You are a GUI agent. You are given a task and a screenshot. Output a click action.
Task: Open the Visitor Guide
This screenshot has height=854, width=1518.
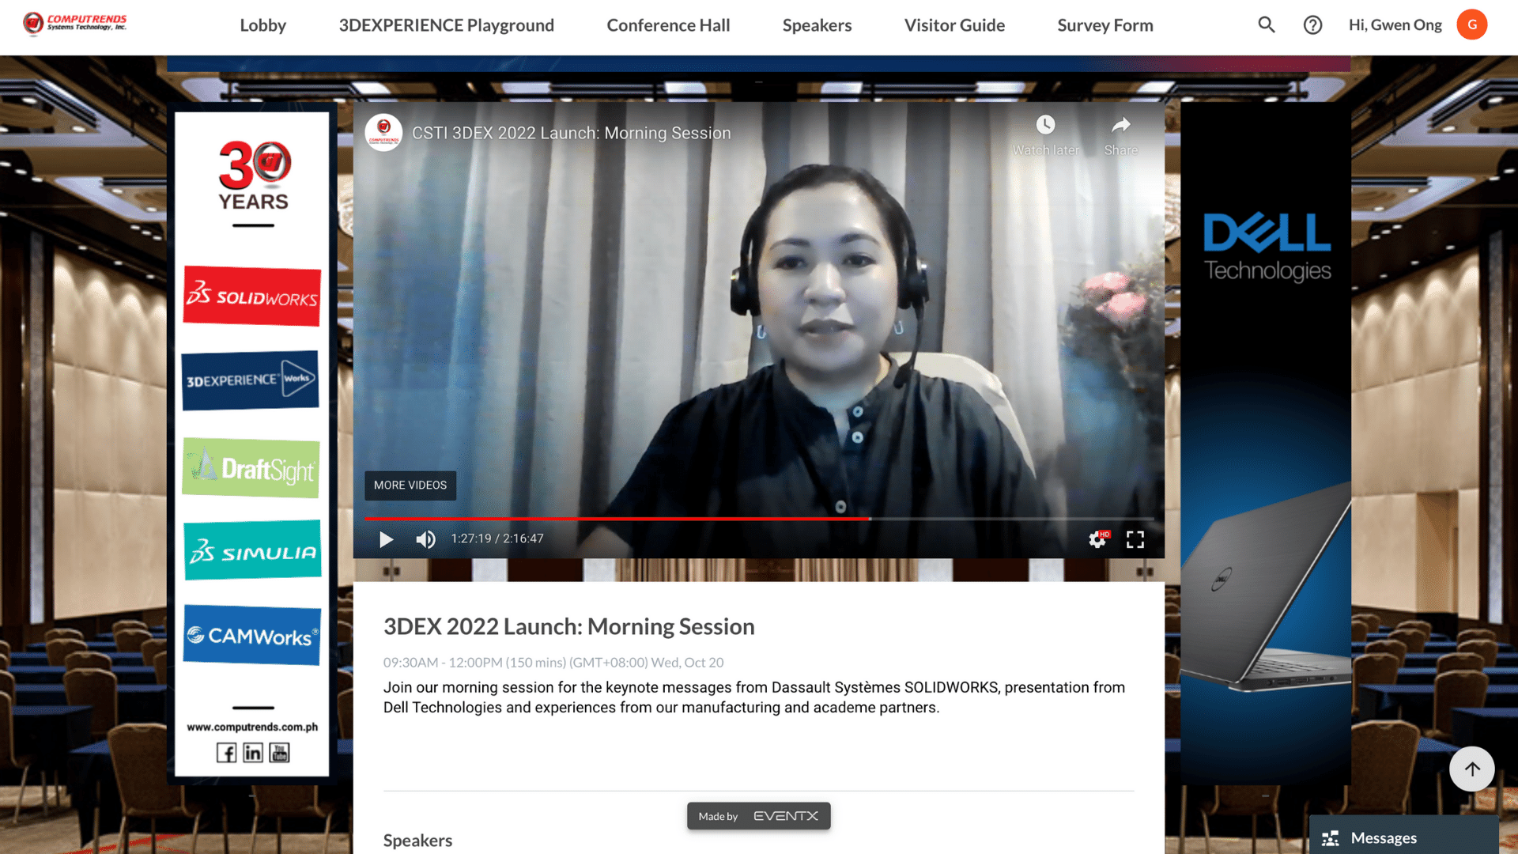click(x=954, y=25)
